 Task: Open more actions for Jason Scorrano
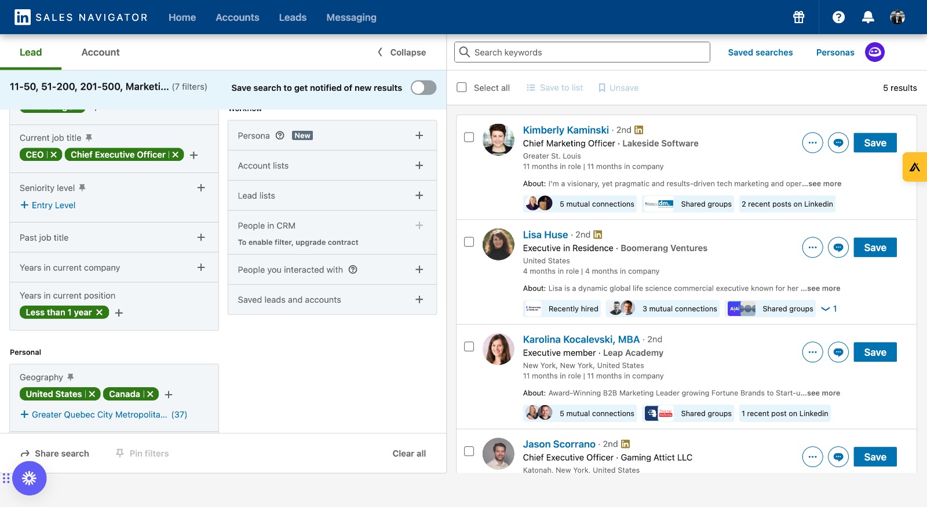812,457
